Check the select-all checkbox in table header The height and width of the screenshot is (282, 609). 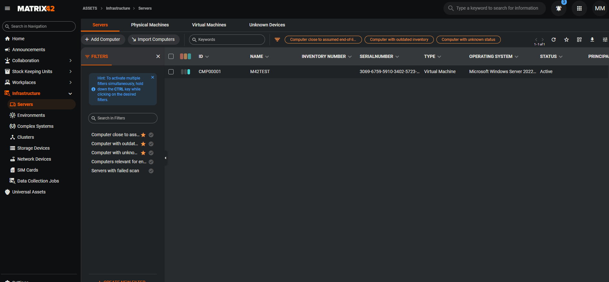tap(171, 56)
